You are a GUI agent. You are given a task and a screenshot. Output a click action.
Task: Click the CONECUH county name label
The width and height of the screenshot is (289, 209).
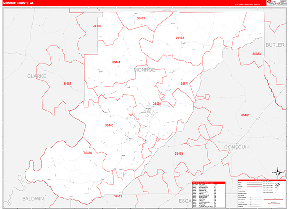[236, 147]
